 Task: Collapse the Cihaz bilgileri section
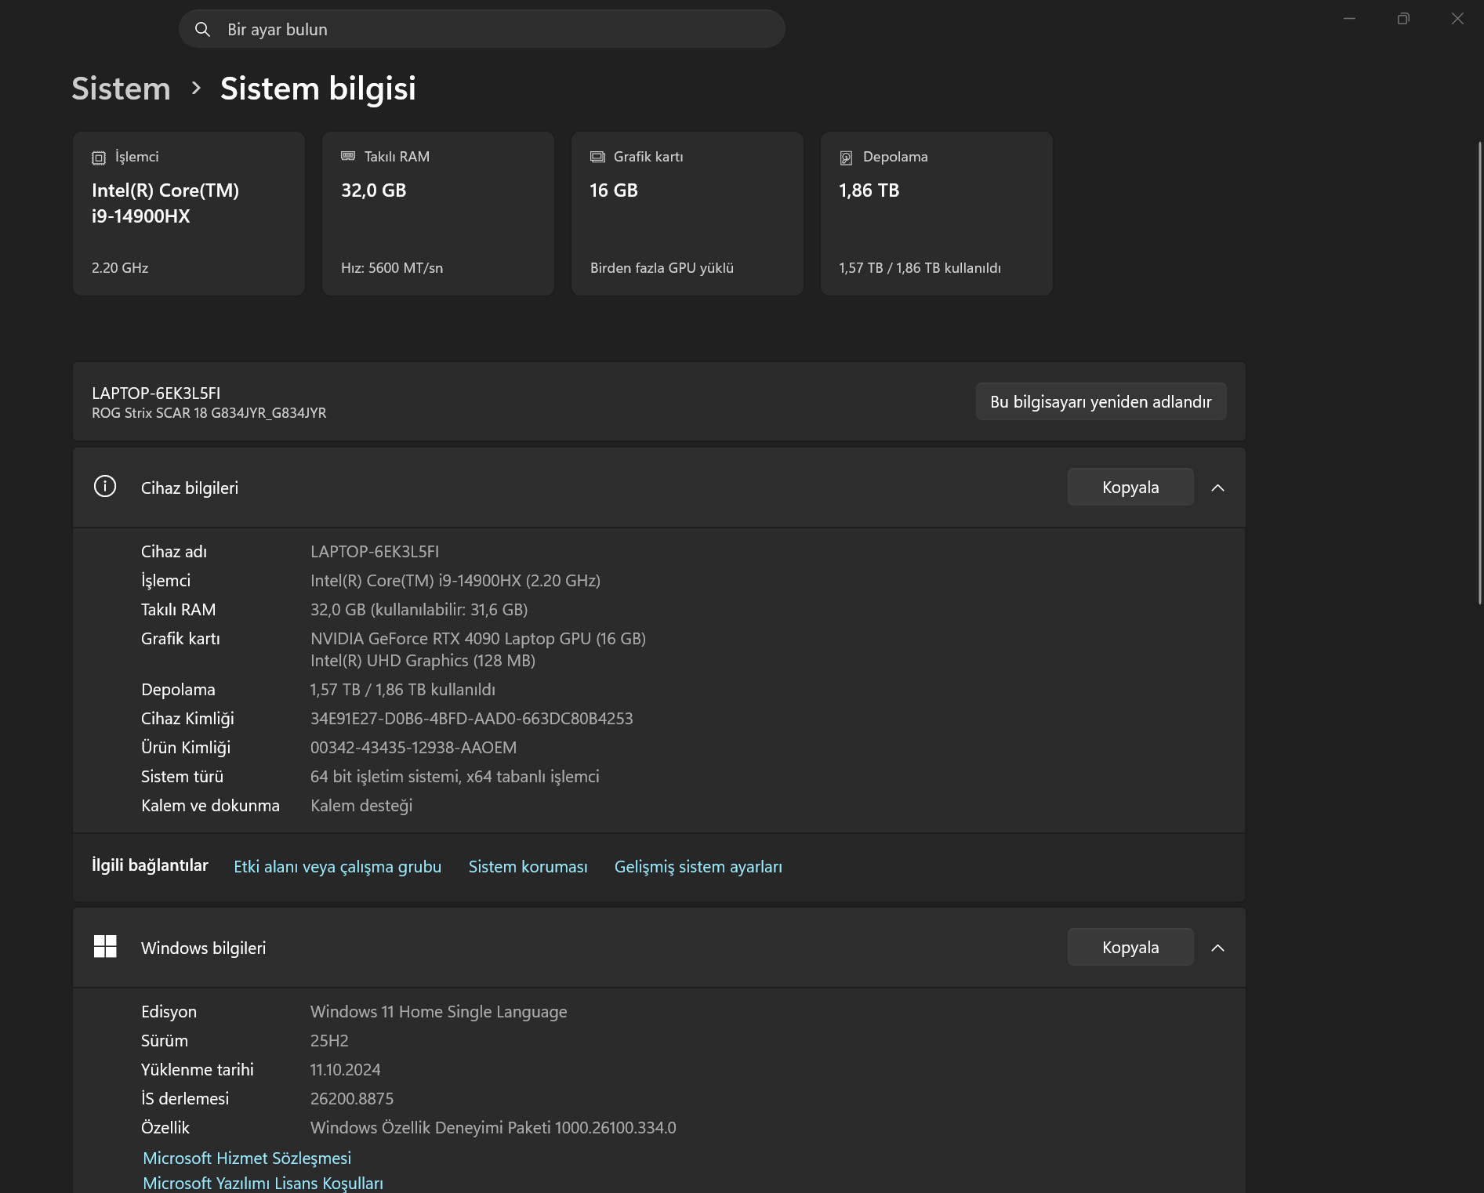point(1217,488)
